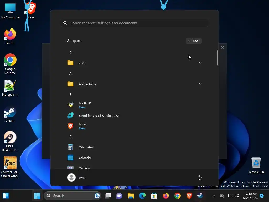269x202 pixels.
Task: Select My Computer desktop icon
Action: (x=10, y=11)
